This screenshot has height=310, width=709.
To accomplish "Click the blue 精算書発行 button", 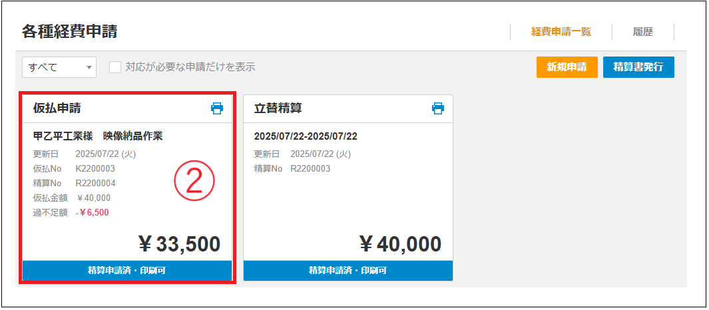I will click(638, 67).
